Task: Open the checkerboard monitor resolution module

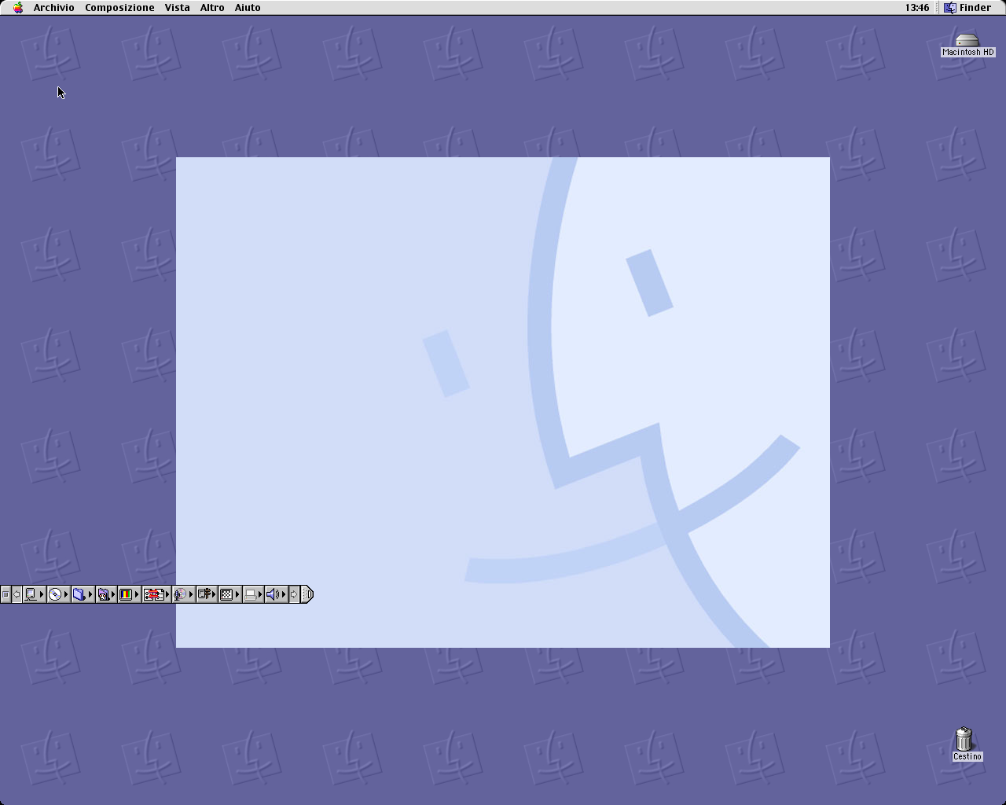Action: click(x=229, y=594)
